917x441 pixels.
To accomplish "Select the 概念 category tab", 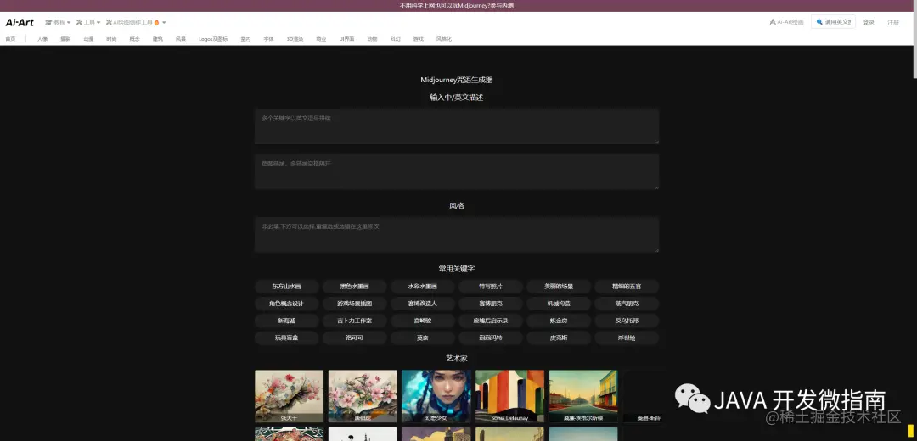I will click(134, 39).
